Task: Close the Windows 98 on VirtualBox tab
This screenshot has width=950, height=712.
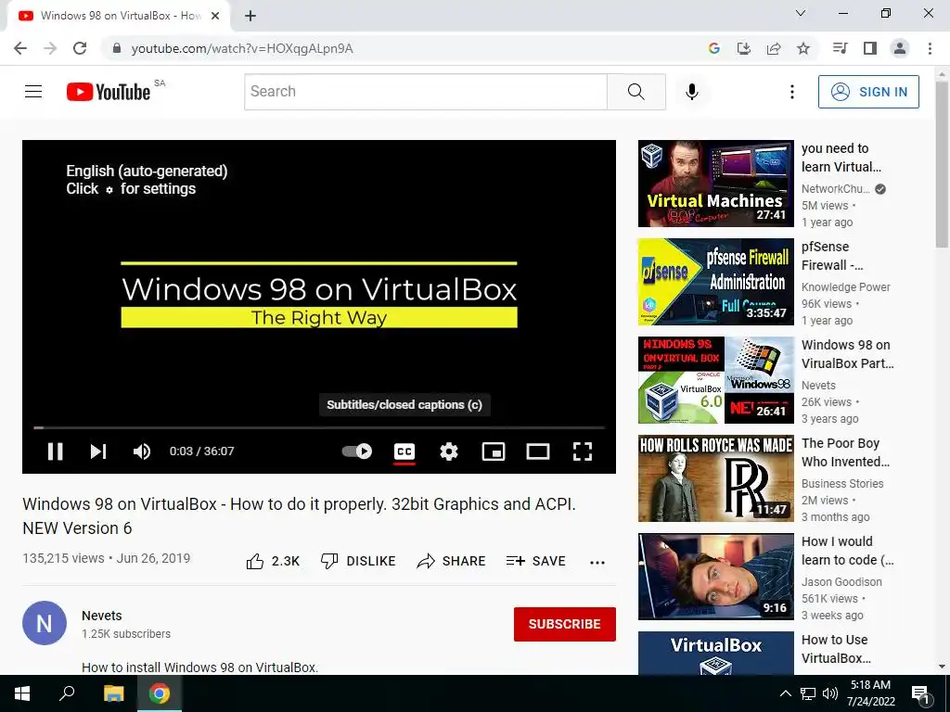Action: coord(215,16)
